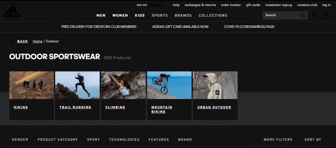Screen dimensions: 336x148
Task: Expand the FEATURES filter dropdown
Action: (x=160, y=140)
